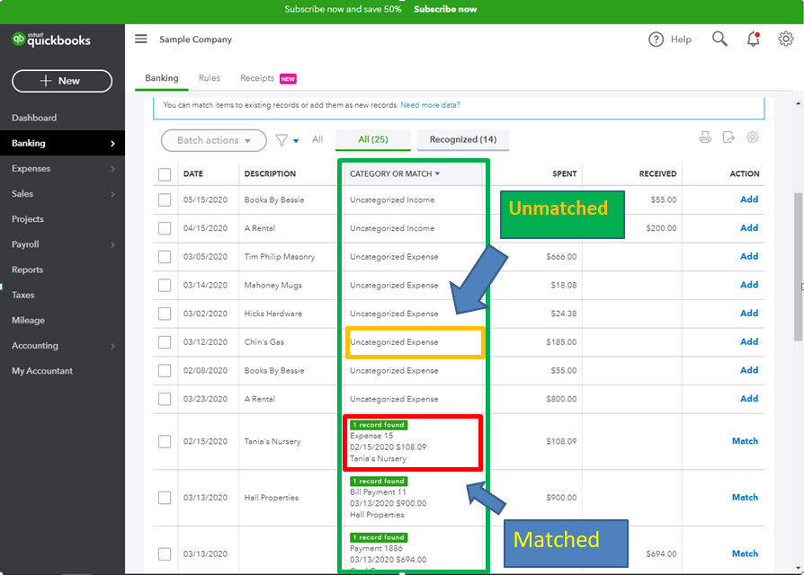Expand the Expenses sidebar chevron
The width and height of the screenshot is (804, 575).
pos(112,169)
